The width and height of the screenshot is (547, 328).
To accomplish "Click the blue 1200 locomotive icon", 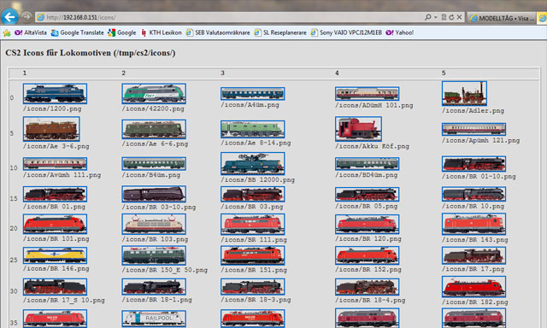I will [x=55, y=93].
